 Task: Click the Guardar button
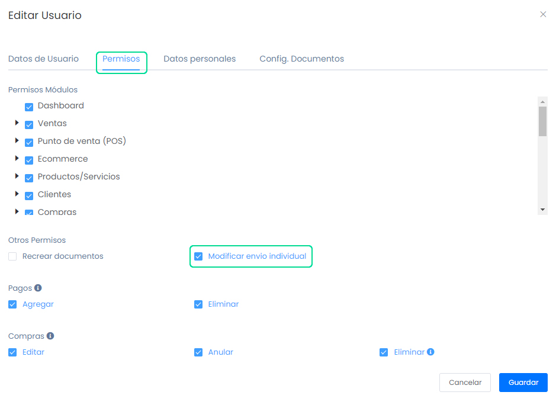[x=523, y=383]
